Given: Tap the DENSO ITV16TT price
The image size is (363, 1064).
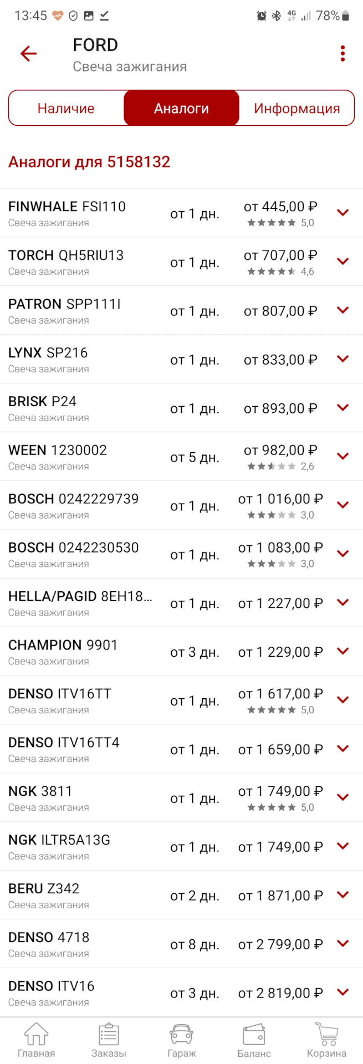Looking at the screenshot, I should (x=280, y=694).
